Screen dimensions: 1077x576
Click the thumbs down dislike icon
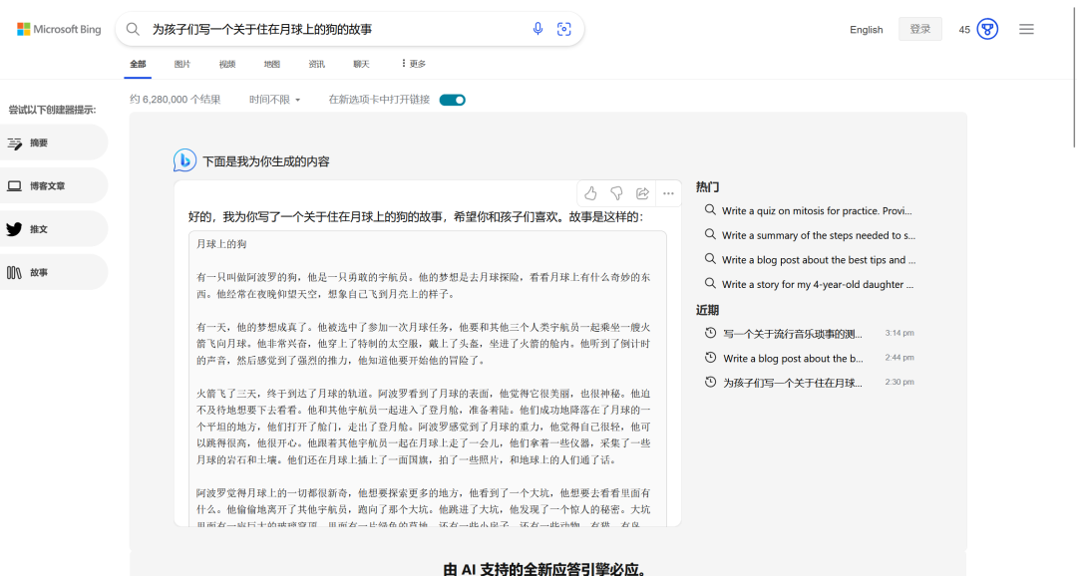click(x=616, y=193)
